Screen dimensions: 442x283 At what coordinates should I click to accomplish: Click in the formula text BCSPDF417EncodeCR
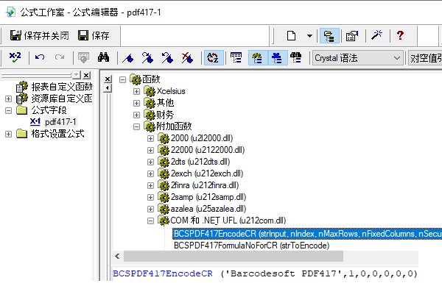point(163,273)
